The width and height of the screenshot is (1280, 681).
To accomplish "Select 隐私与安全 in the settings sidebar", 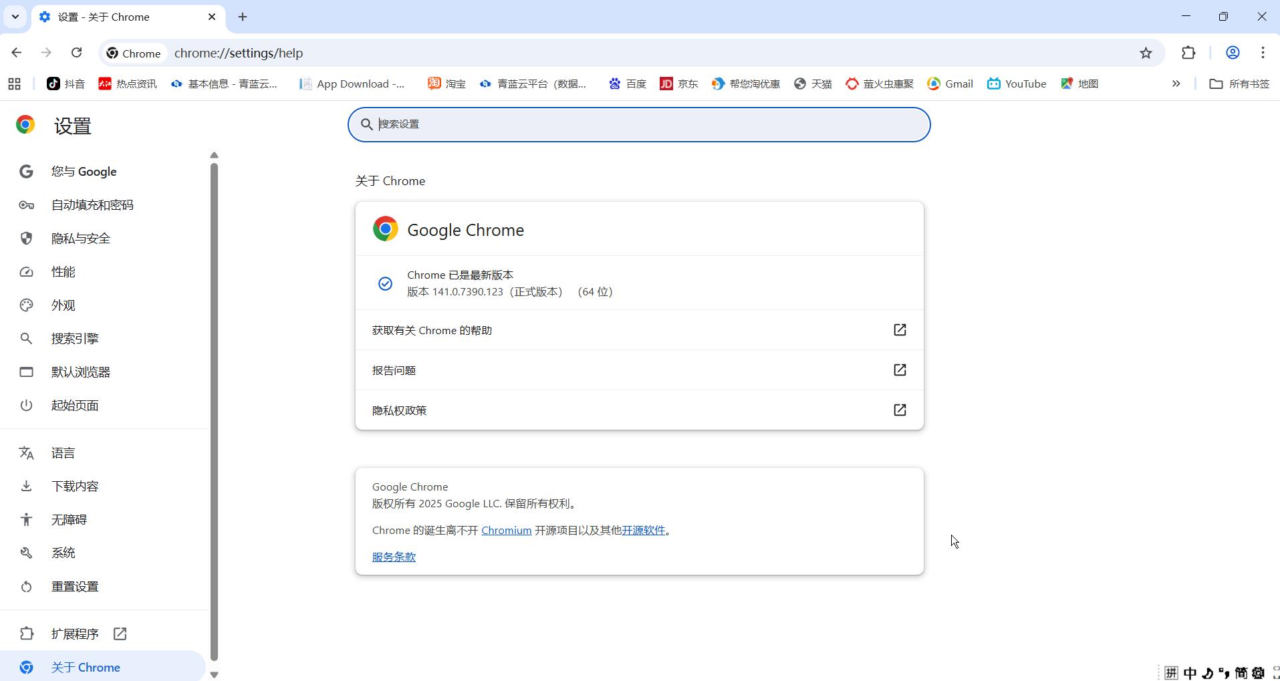I will click(x=80, y=239).
